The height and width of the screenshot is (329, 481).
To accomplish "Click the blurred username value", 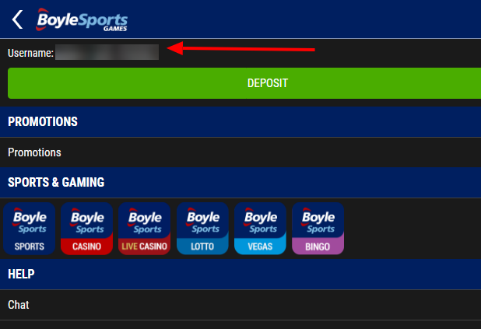I will [x=107, y=52].
